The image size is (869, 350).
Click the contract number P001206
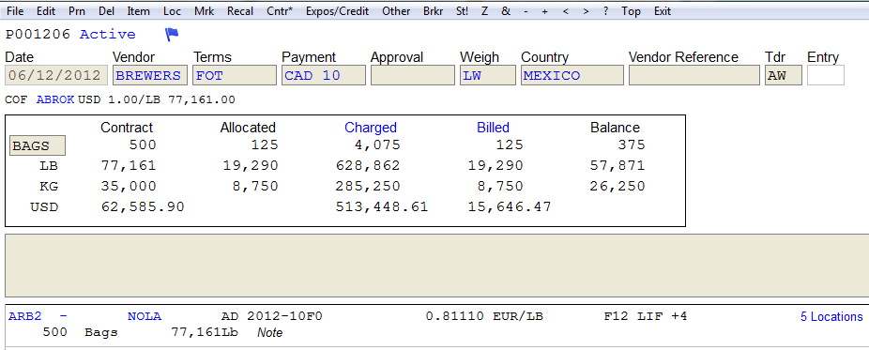(x=38, y=35)
